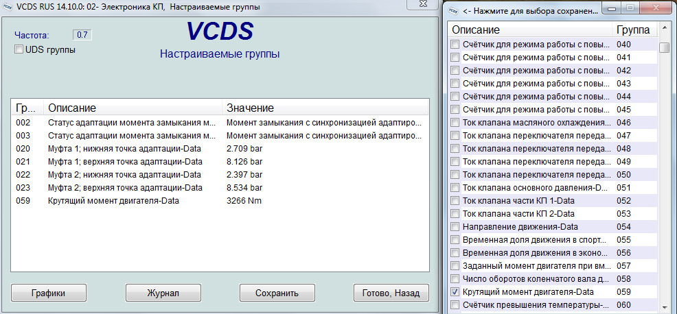Check the box for group 042
The width and height of the screenshot is (677, 314).
pyautogui.click(x=455, y=71)
